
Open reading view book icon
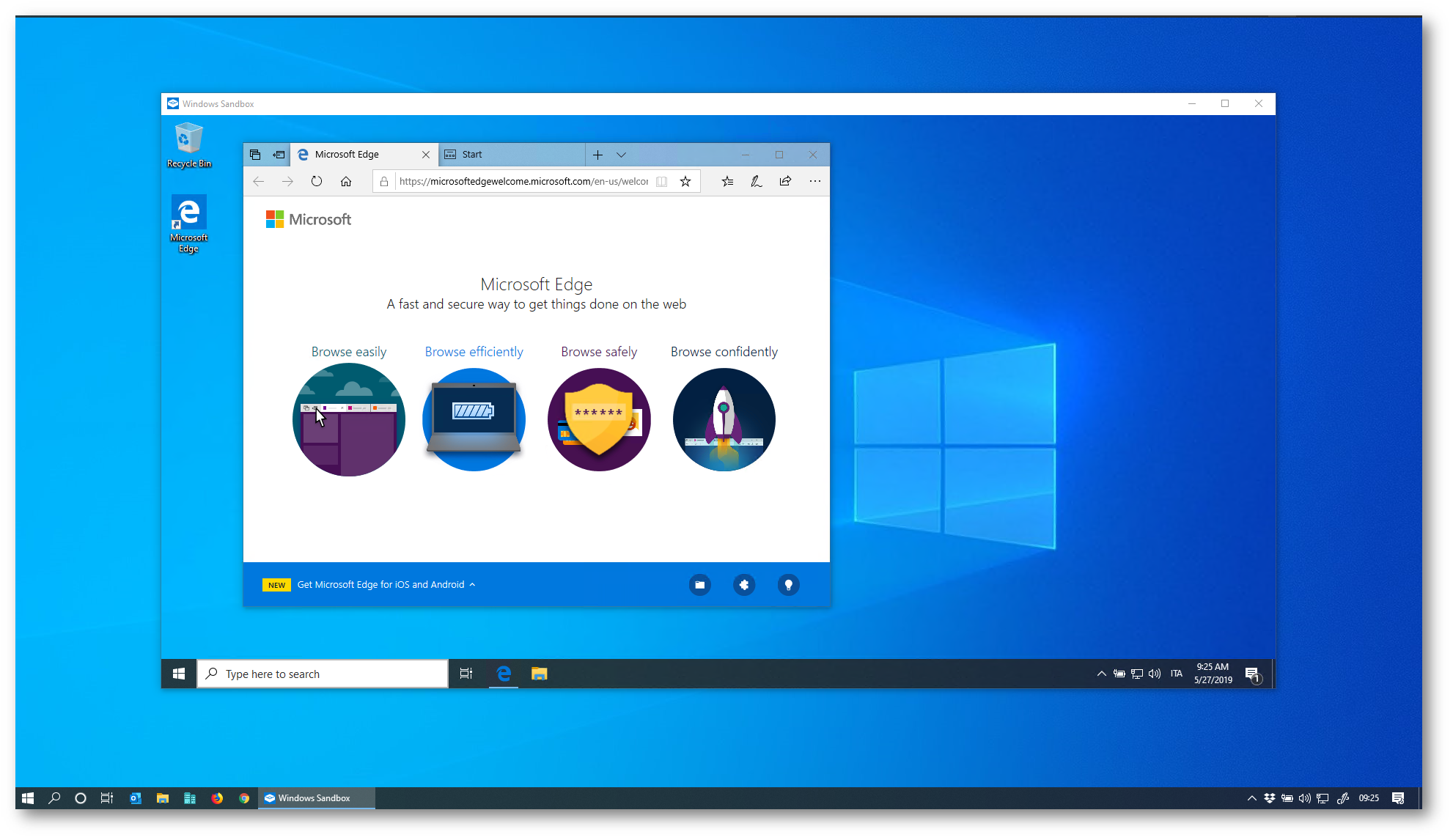pos(662,181)
